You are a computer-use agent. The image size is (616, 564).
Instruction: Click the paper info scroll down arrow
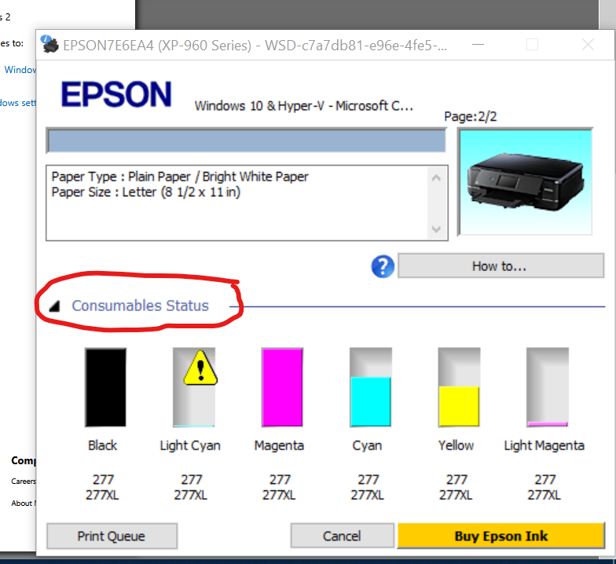point(436,229)
